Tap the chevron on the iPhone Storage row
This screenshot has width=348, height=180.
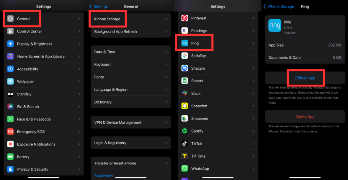point(166,19)
